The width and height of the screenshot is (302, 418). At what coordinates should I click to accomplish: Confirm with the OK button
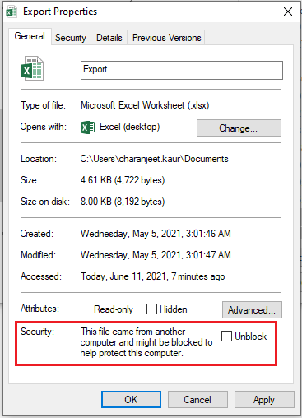pyautogui.click(x=131, y=399)
